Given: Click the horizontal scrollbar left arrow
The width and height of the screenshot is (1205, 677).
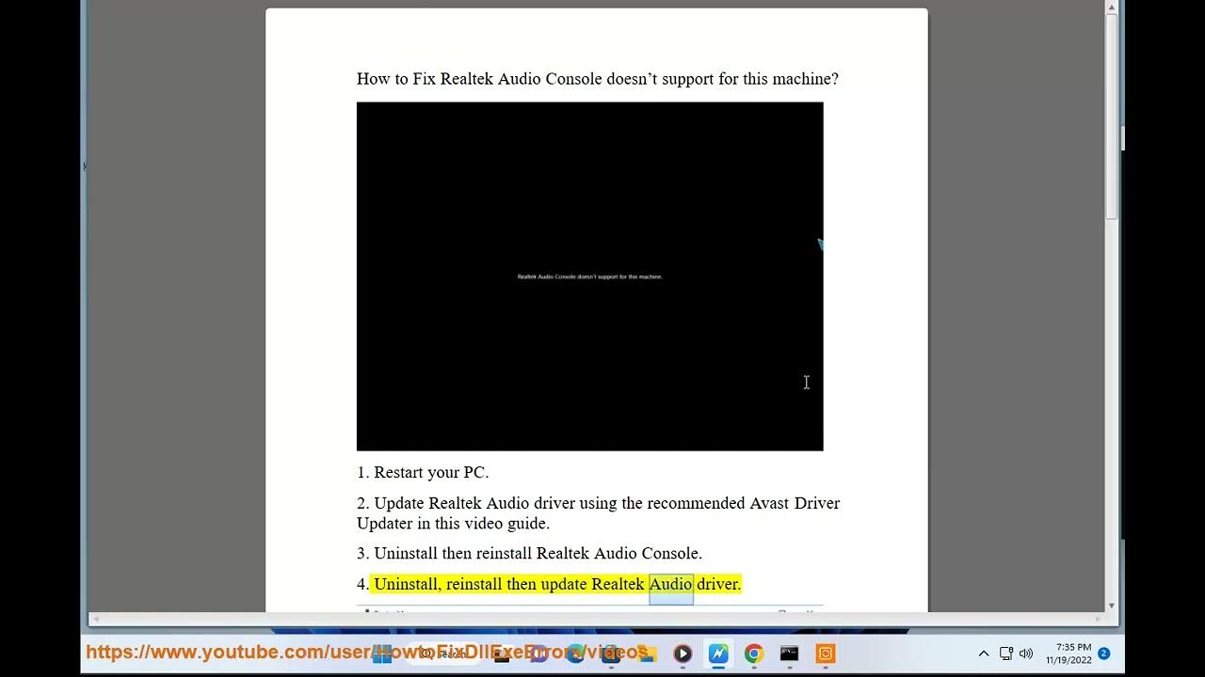Looking at the screenshot, I should coord(94,619).
